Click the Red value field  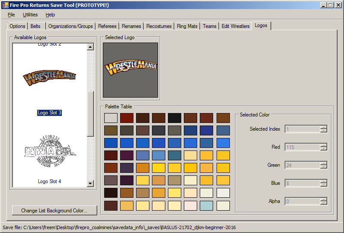302,147
